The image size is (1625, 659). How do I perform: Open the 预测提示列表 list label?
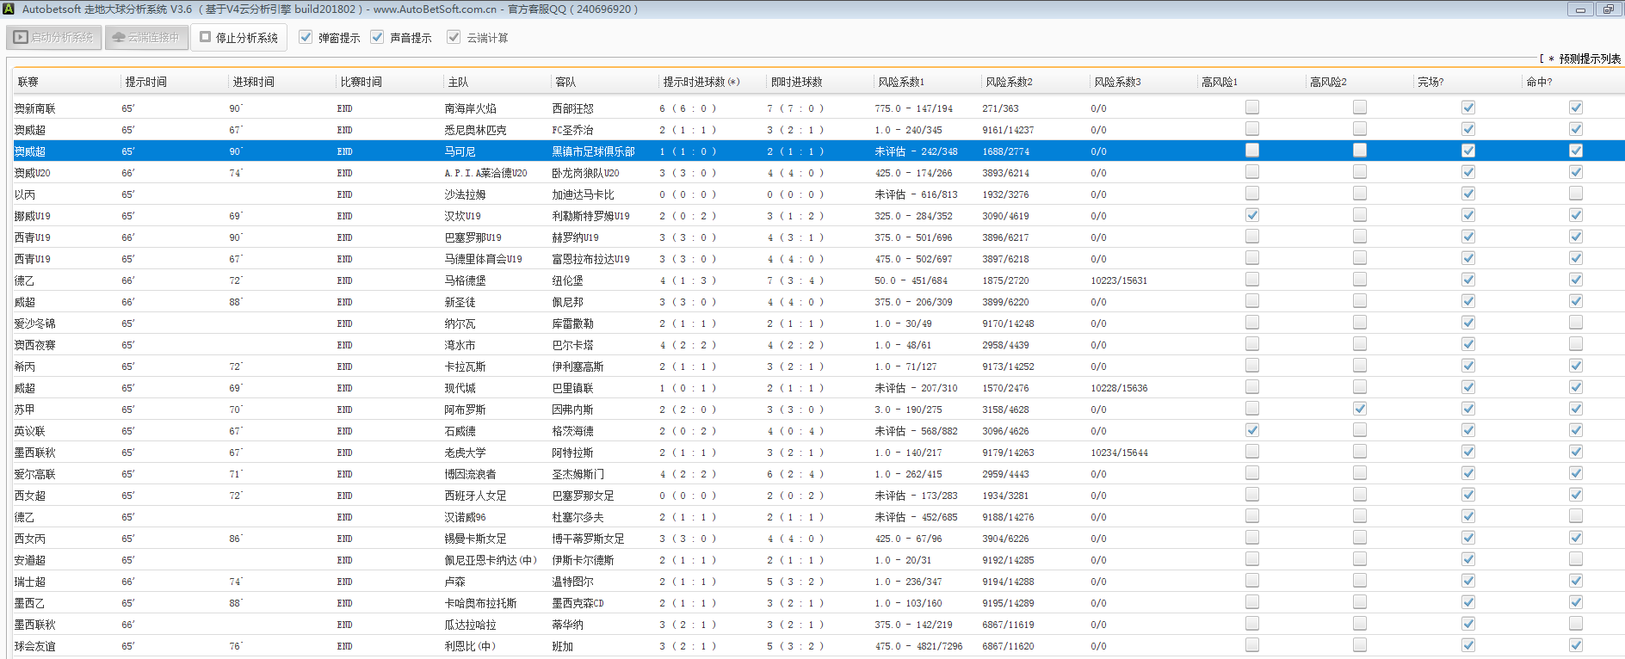(x=1589, y=59)
